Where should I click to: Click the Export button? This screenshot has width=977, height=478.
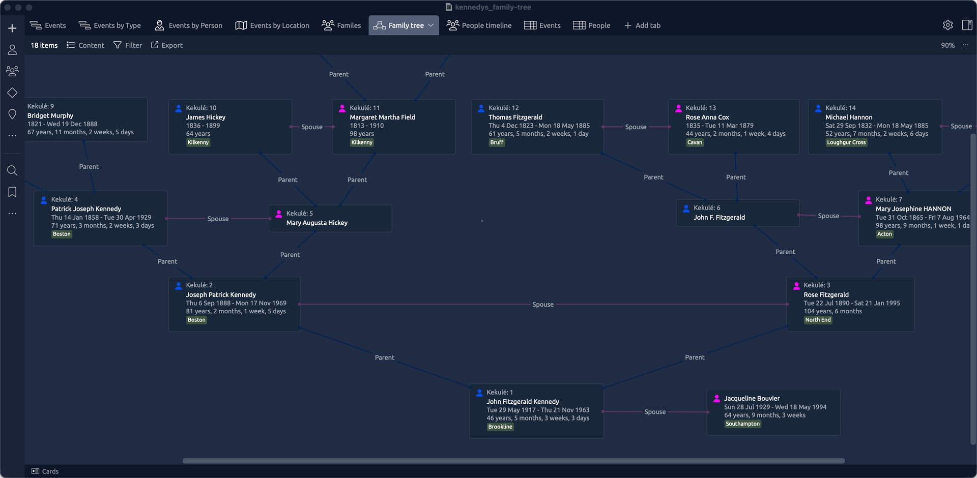(167, 45)
